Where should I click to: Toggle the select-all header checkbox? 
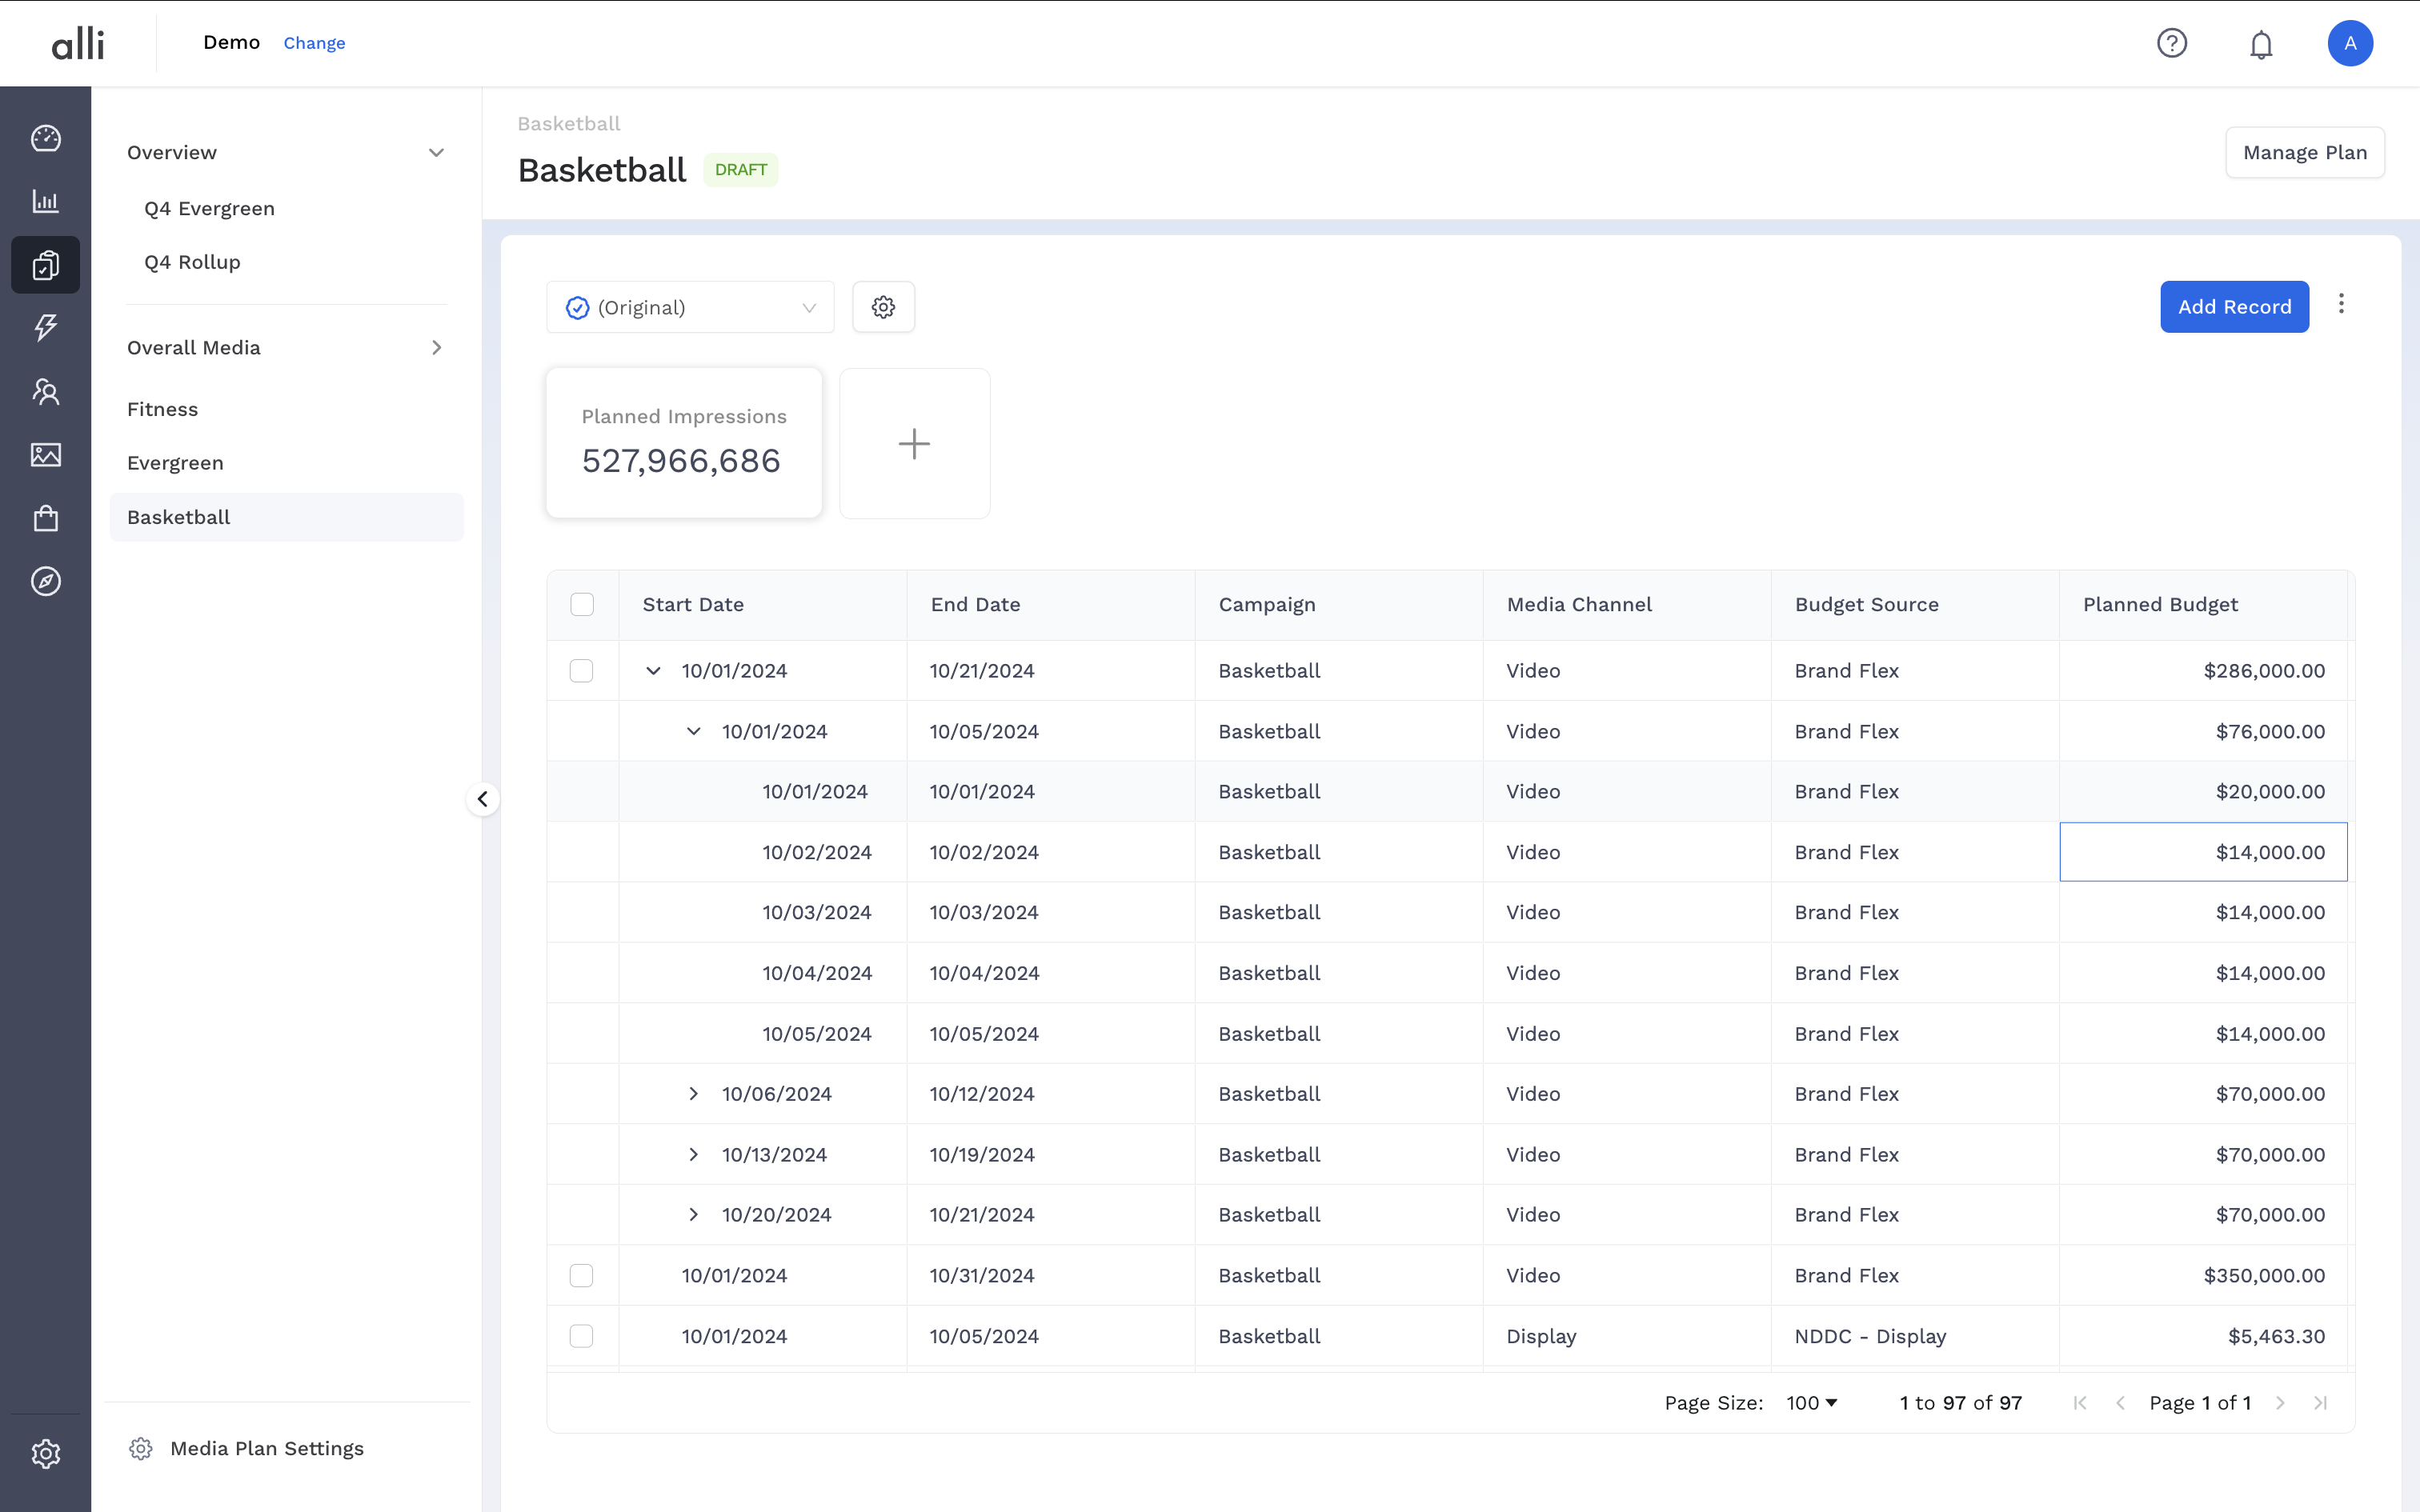click(x=582, y=604)
